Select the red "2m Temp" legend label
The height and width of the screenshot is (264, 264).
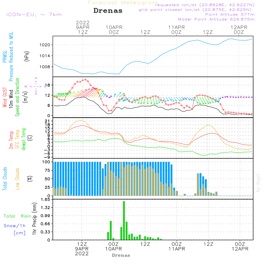tap(11, 140)
